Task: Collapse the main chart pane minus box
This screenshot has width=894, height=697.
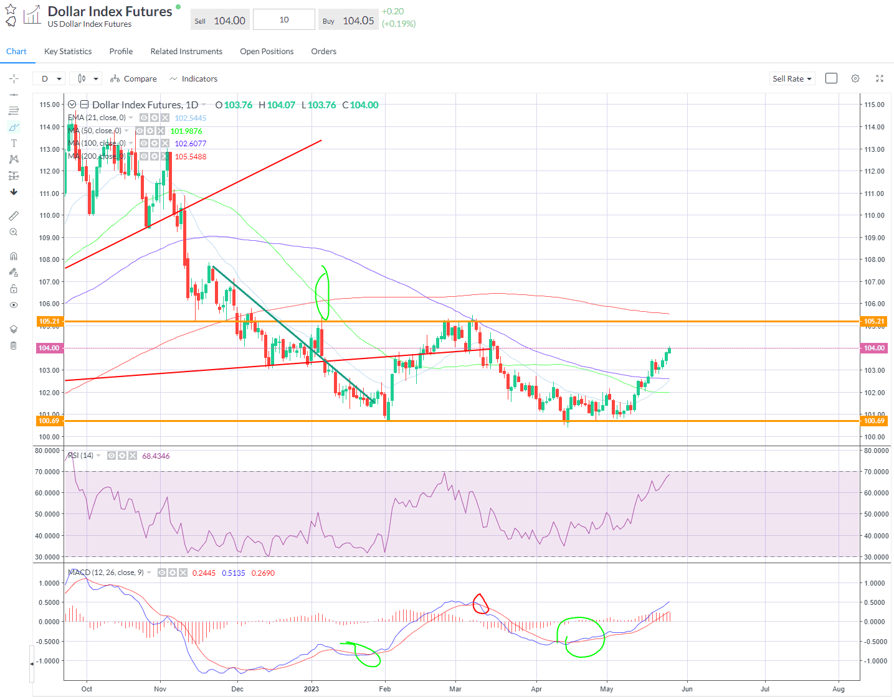Action: (85, 105)
